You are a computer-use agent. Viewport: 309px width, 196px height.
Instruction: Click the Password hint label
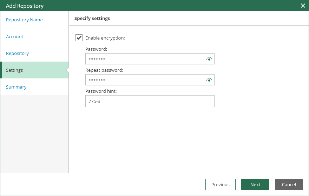point(101,91)
